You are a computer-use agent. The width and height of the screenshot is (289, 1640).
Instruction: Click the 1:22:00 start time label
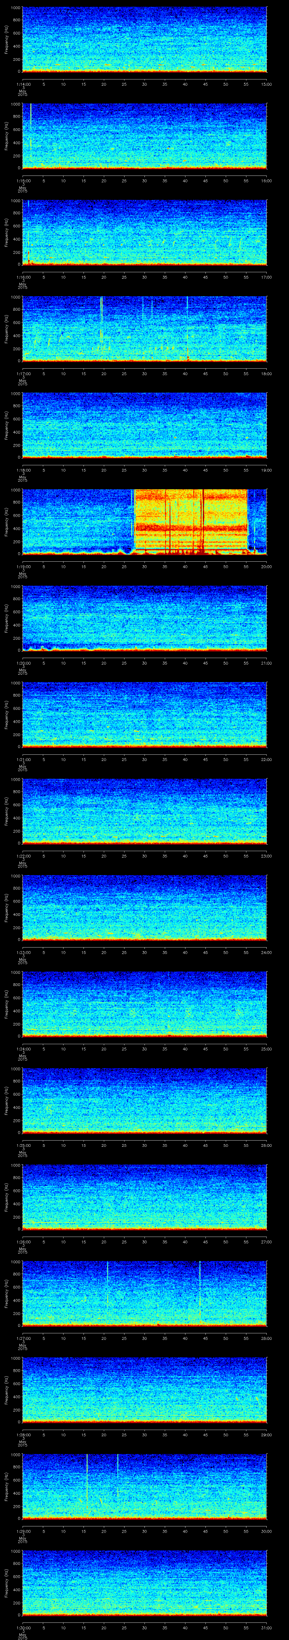22,855
